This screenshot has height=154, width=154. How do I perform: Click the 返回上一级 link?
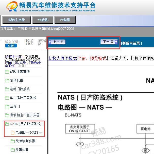point(14,57)
